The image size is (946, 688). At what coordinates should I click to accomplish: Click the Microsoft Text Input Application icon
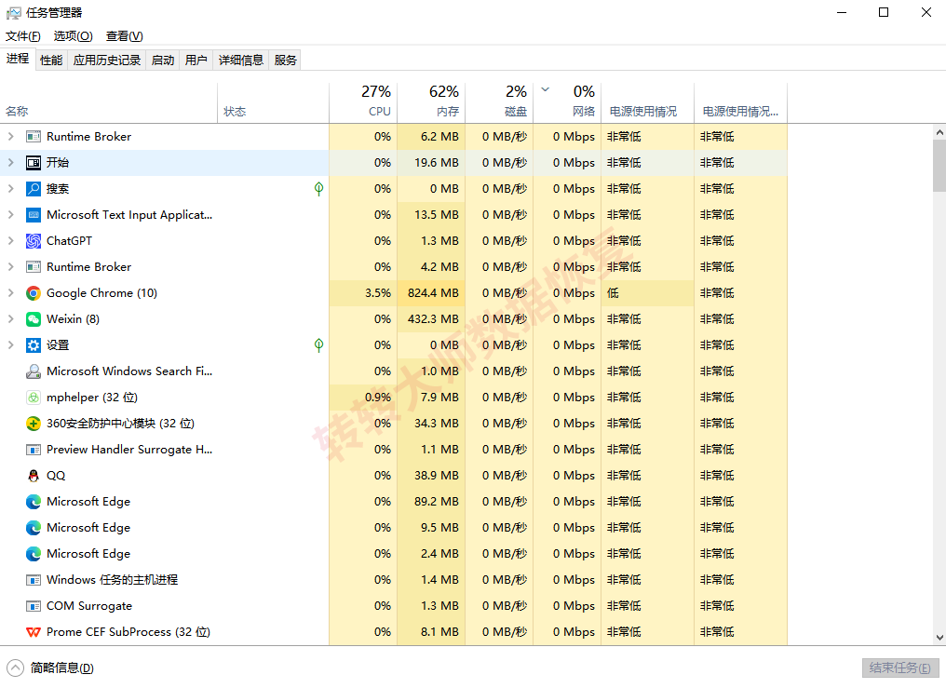(x=34, y=215)
